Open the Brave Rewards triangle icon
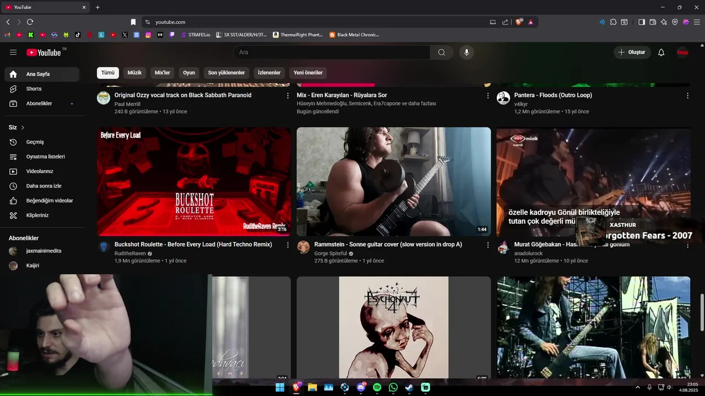705x396 pixels. 530,22
